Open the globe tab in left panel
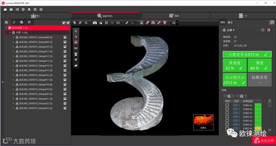This screenshot has width=276, height=146. pos(21,22)
